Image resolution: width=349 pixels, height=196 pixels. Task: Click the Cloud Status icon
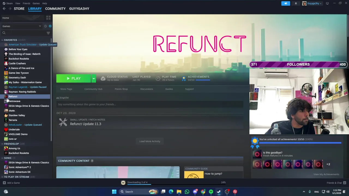coord(103,78)
